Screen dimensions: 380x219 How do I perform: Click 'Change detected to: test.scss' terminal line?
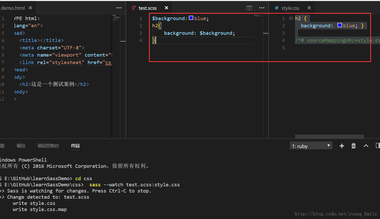(x=48, y=197)
